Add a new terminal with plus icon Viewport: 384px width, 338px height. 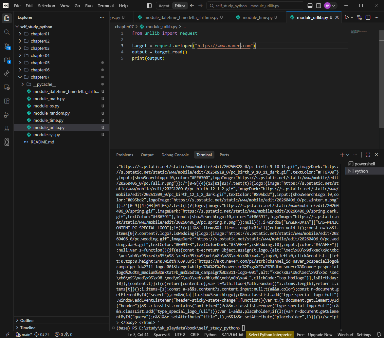pyautogui.click(x=342, y=155)
